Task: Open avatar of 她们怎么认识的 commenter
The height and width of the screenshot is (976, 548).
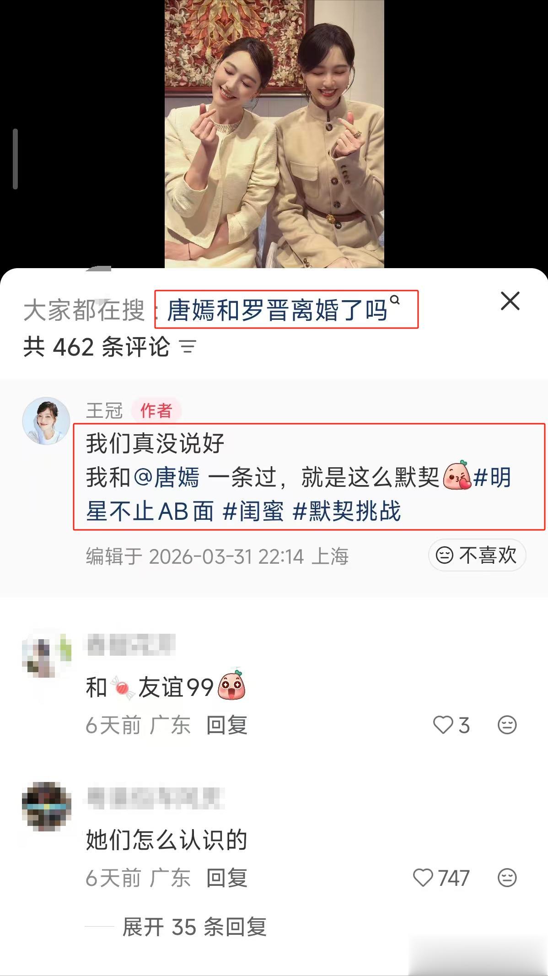Action: (46, 807)
